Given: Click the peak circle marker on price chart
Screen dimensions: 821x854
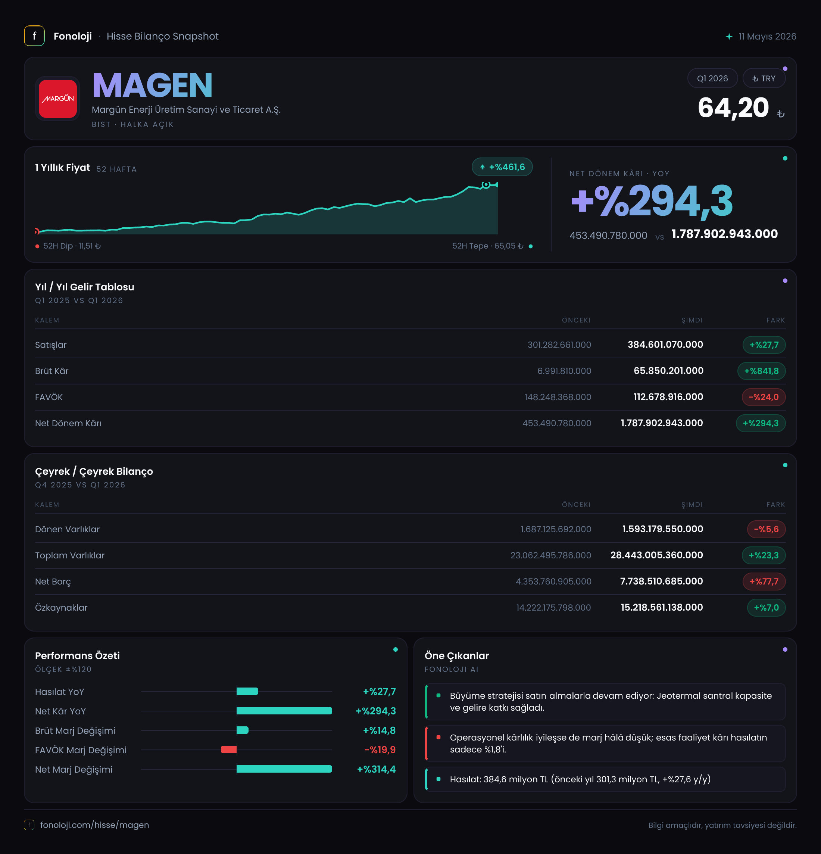Looking at the screenshot, I should point(486,185).
